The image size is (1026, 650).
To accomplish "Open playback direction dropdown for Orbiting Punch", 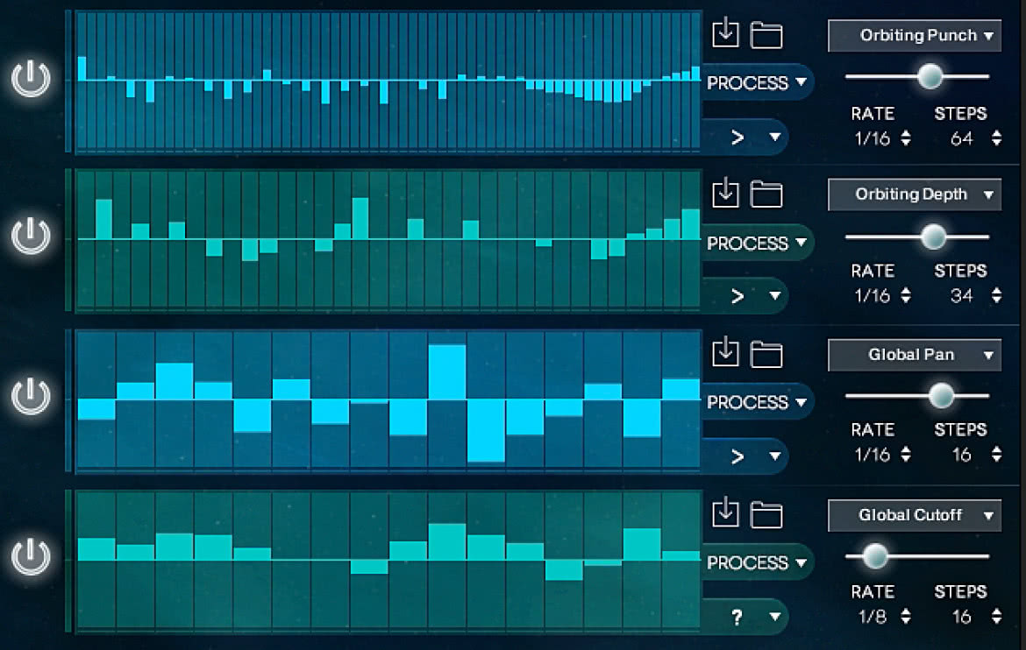I will point(746,138).
